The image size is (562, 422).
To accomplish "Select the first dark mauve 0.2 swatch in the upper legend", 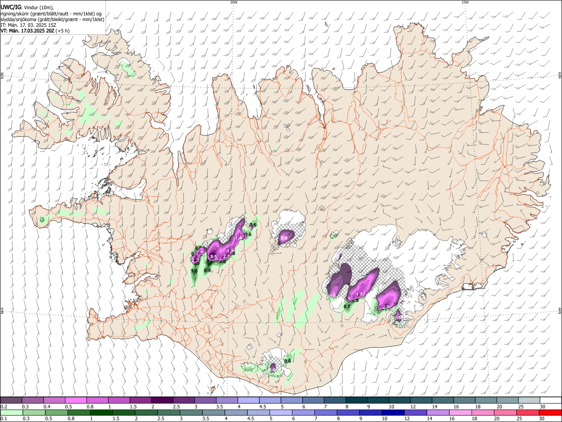I will tap(11, 400).
